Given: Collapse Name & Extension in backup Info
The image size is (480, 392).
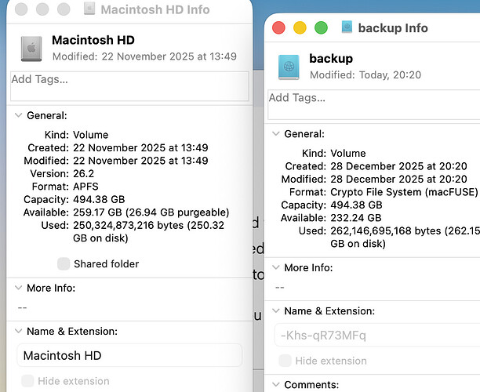Looking at the screenshot, I should coord(275,311).
